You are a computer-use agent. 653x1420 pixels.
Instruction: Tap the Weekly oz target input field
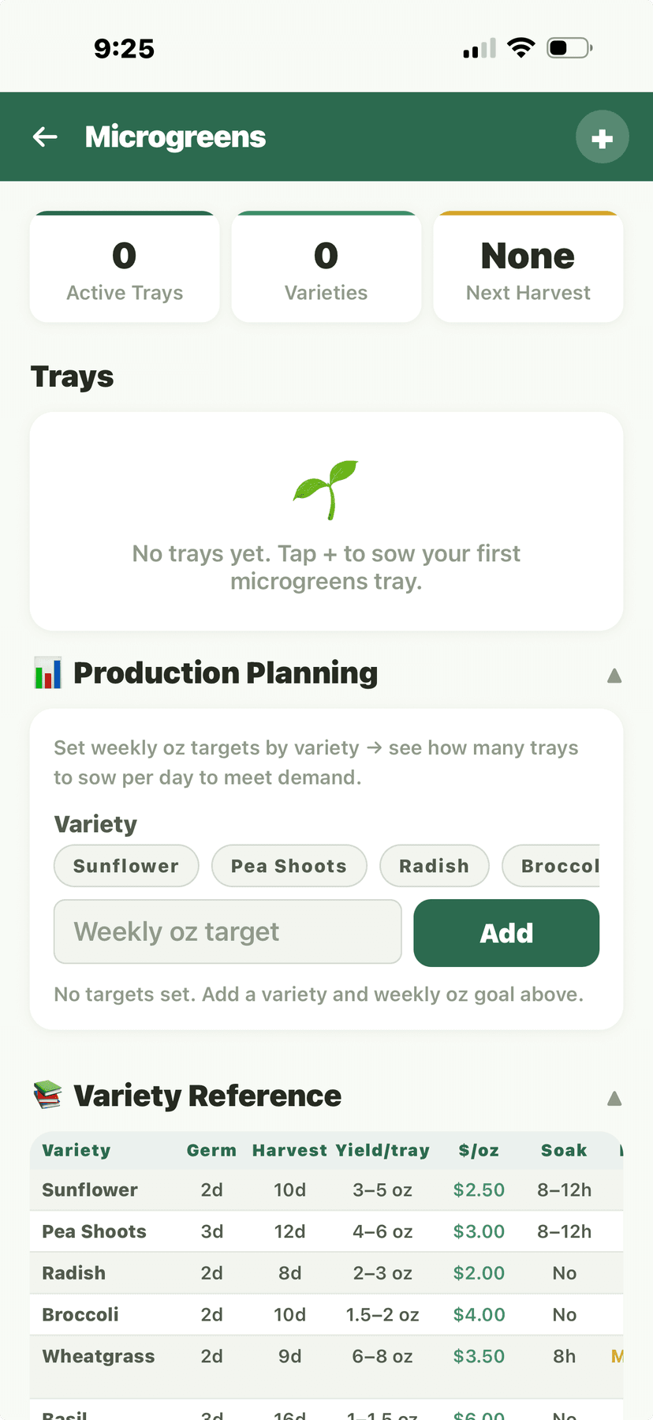click(x=227, y=931)
